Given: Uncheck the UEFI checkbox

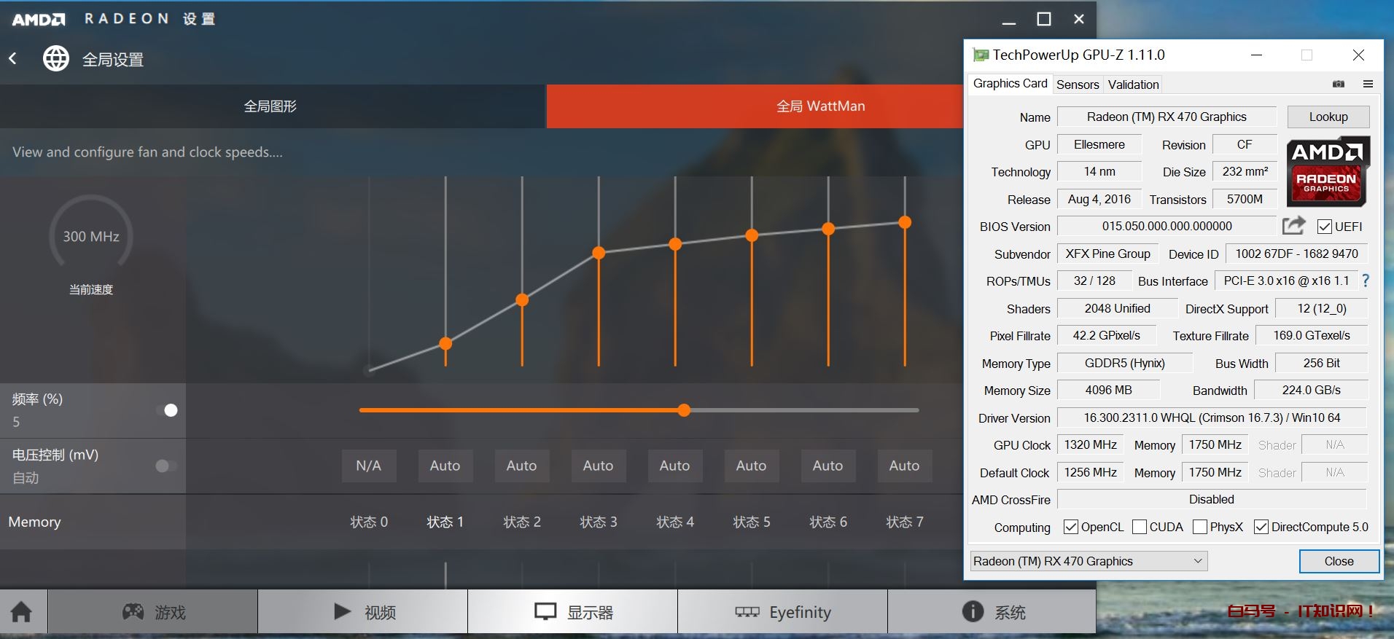Looking at the screenshot, I should pyautogui.click(x=1325, y=227).
